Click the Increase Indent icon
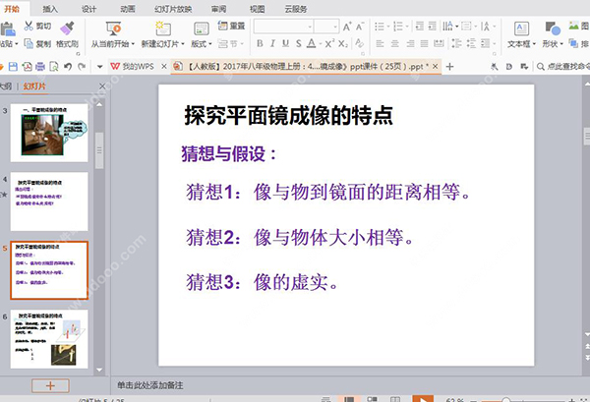The image size is (590, 402). coord(433,26)
